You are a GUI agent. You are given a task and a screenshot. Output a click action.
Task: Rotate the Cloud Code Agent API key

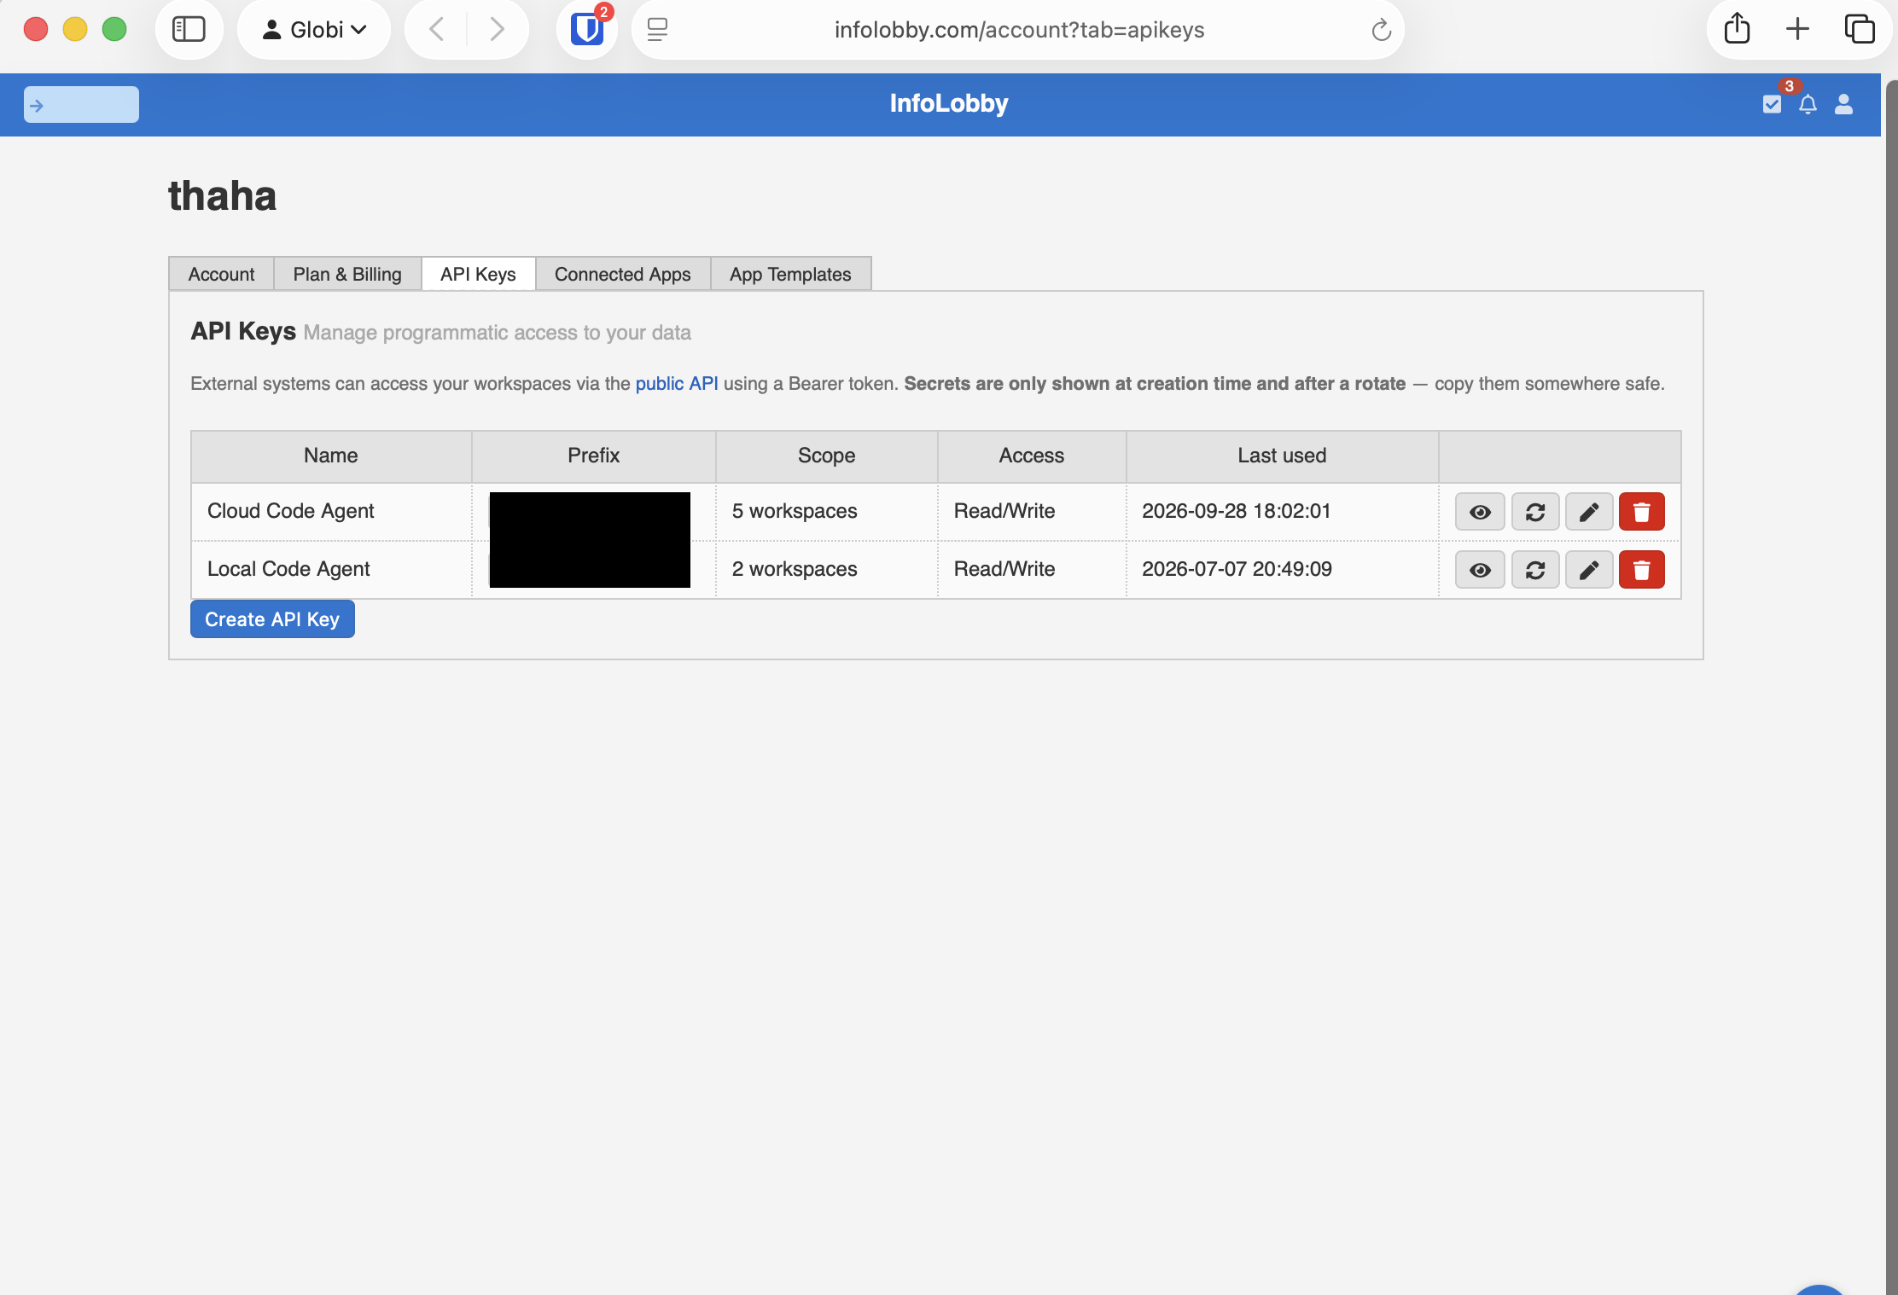pyautogui.click(x=1535, y=512)
